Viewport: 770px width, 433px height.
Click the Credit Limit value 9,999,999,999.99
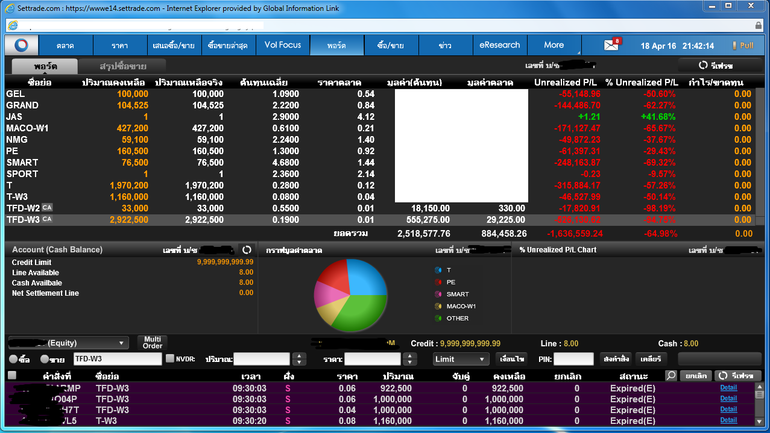(x=225, y=263)
